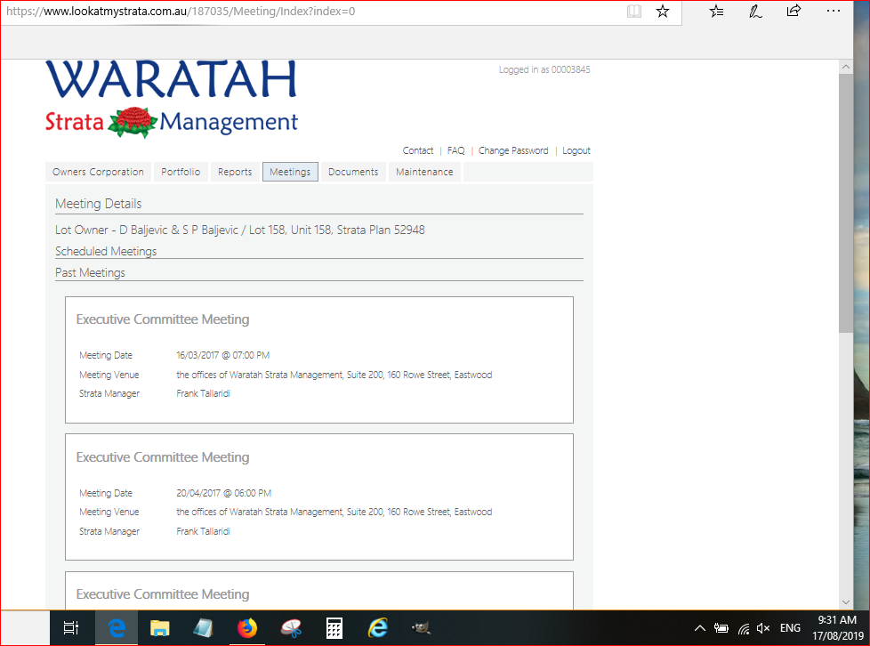Click the battery status tray icon

(721, 628)
